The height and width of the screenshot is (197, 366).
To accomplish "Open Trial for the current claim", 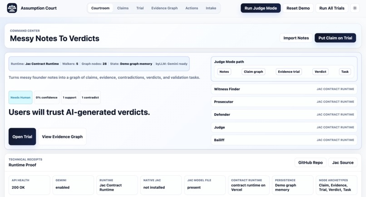I will pos(22,137).
